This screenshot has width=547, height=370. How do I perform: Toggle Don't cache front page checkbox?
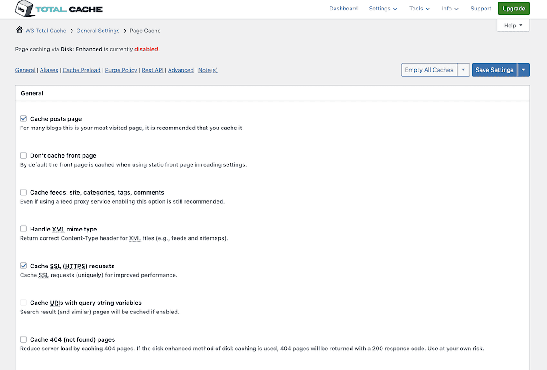coord(24,155)
